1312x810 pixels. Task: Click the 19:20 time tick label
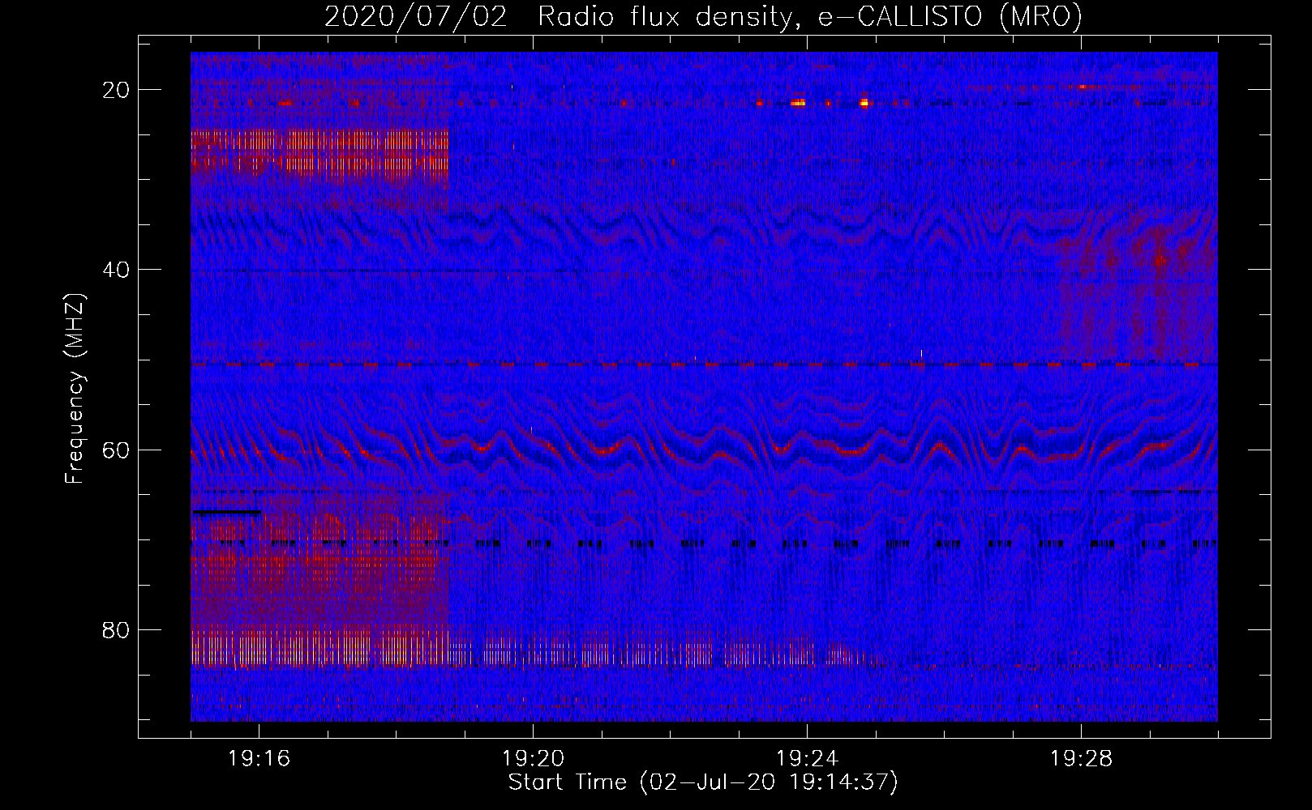(x=534, y=759)
